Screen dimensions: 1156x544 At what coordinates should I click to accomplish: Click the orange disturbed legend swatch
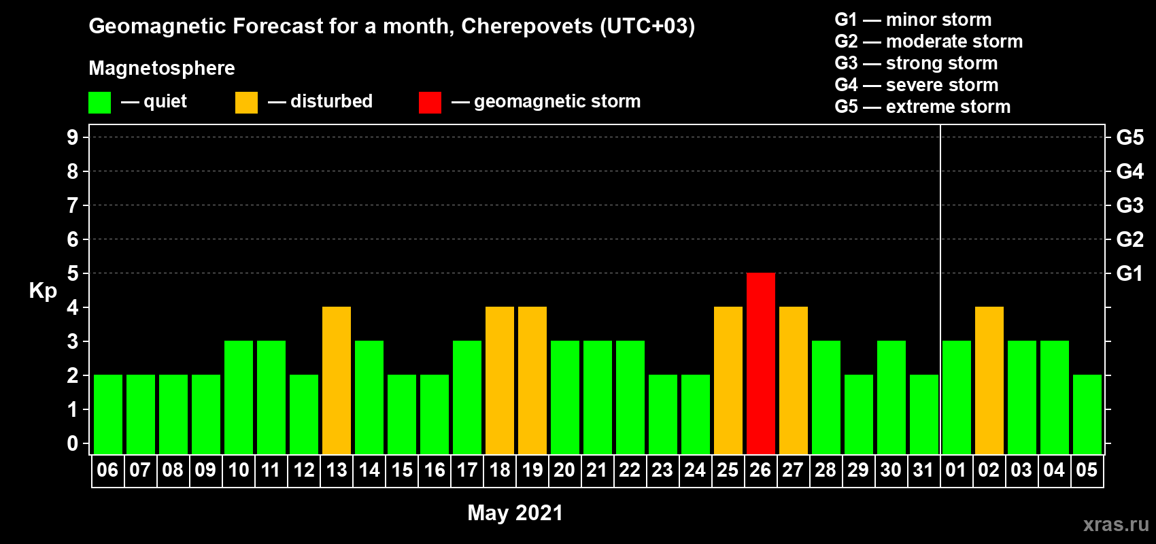[x=247, y=103]
